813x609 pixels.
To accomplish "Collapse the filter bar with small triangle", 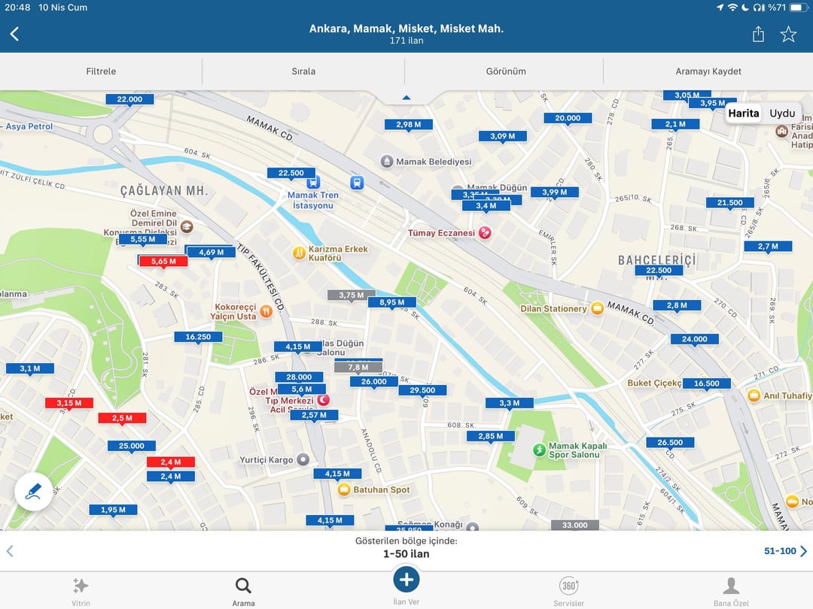I will click(406, 97).
